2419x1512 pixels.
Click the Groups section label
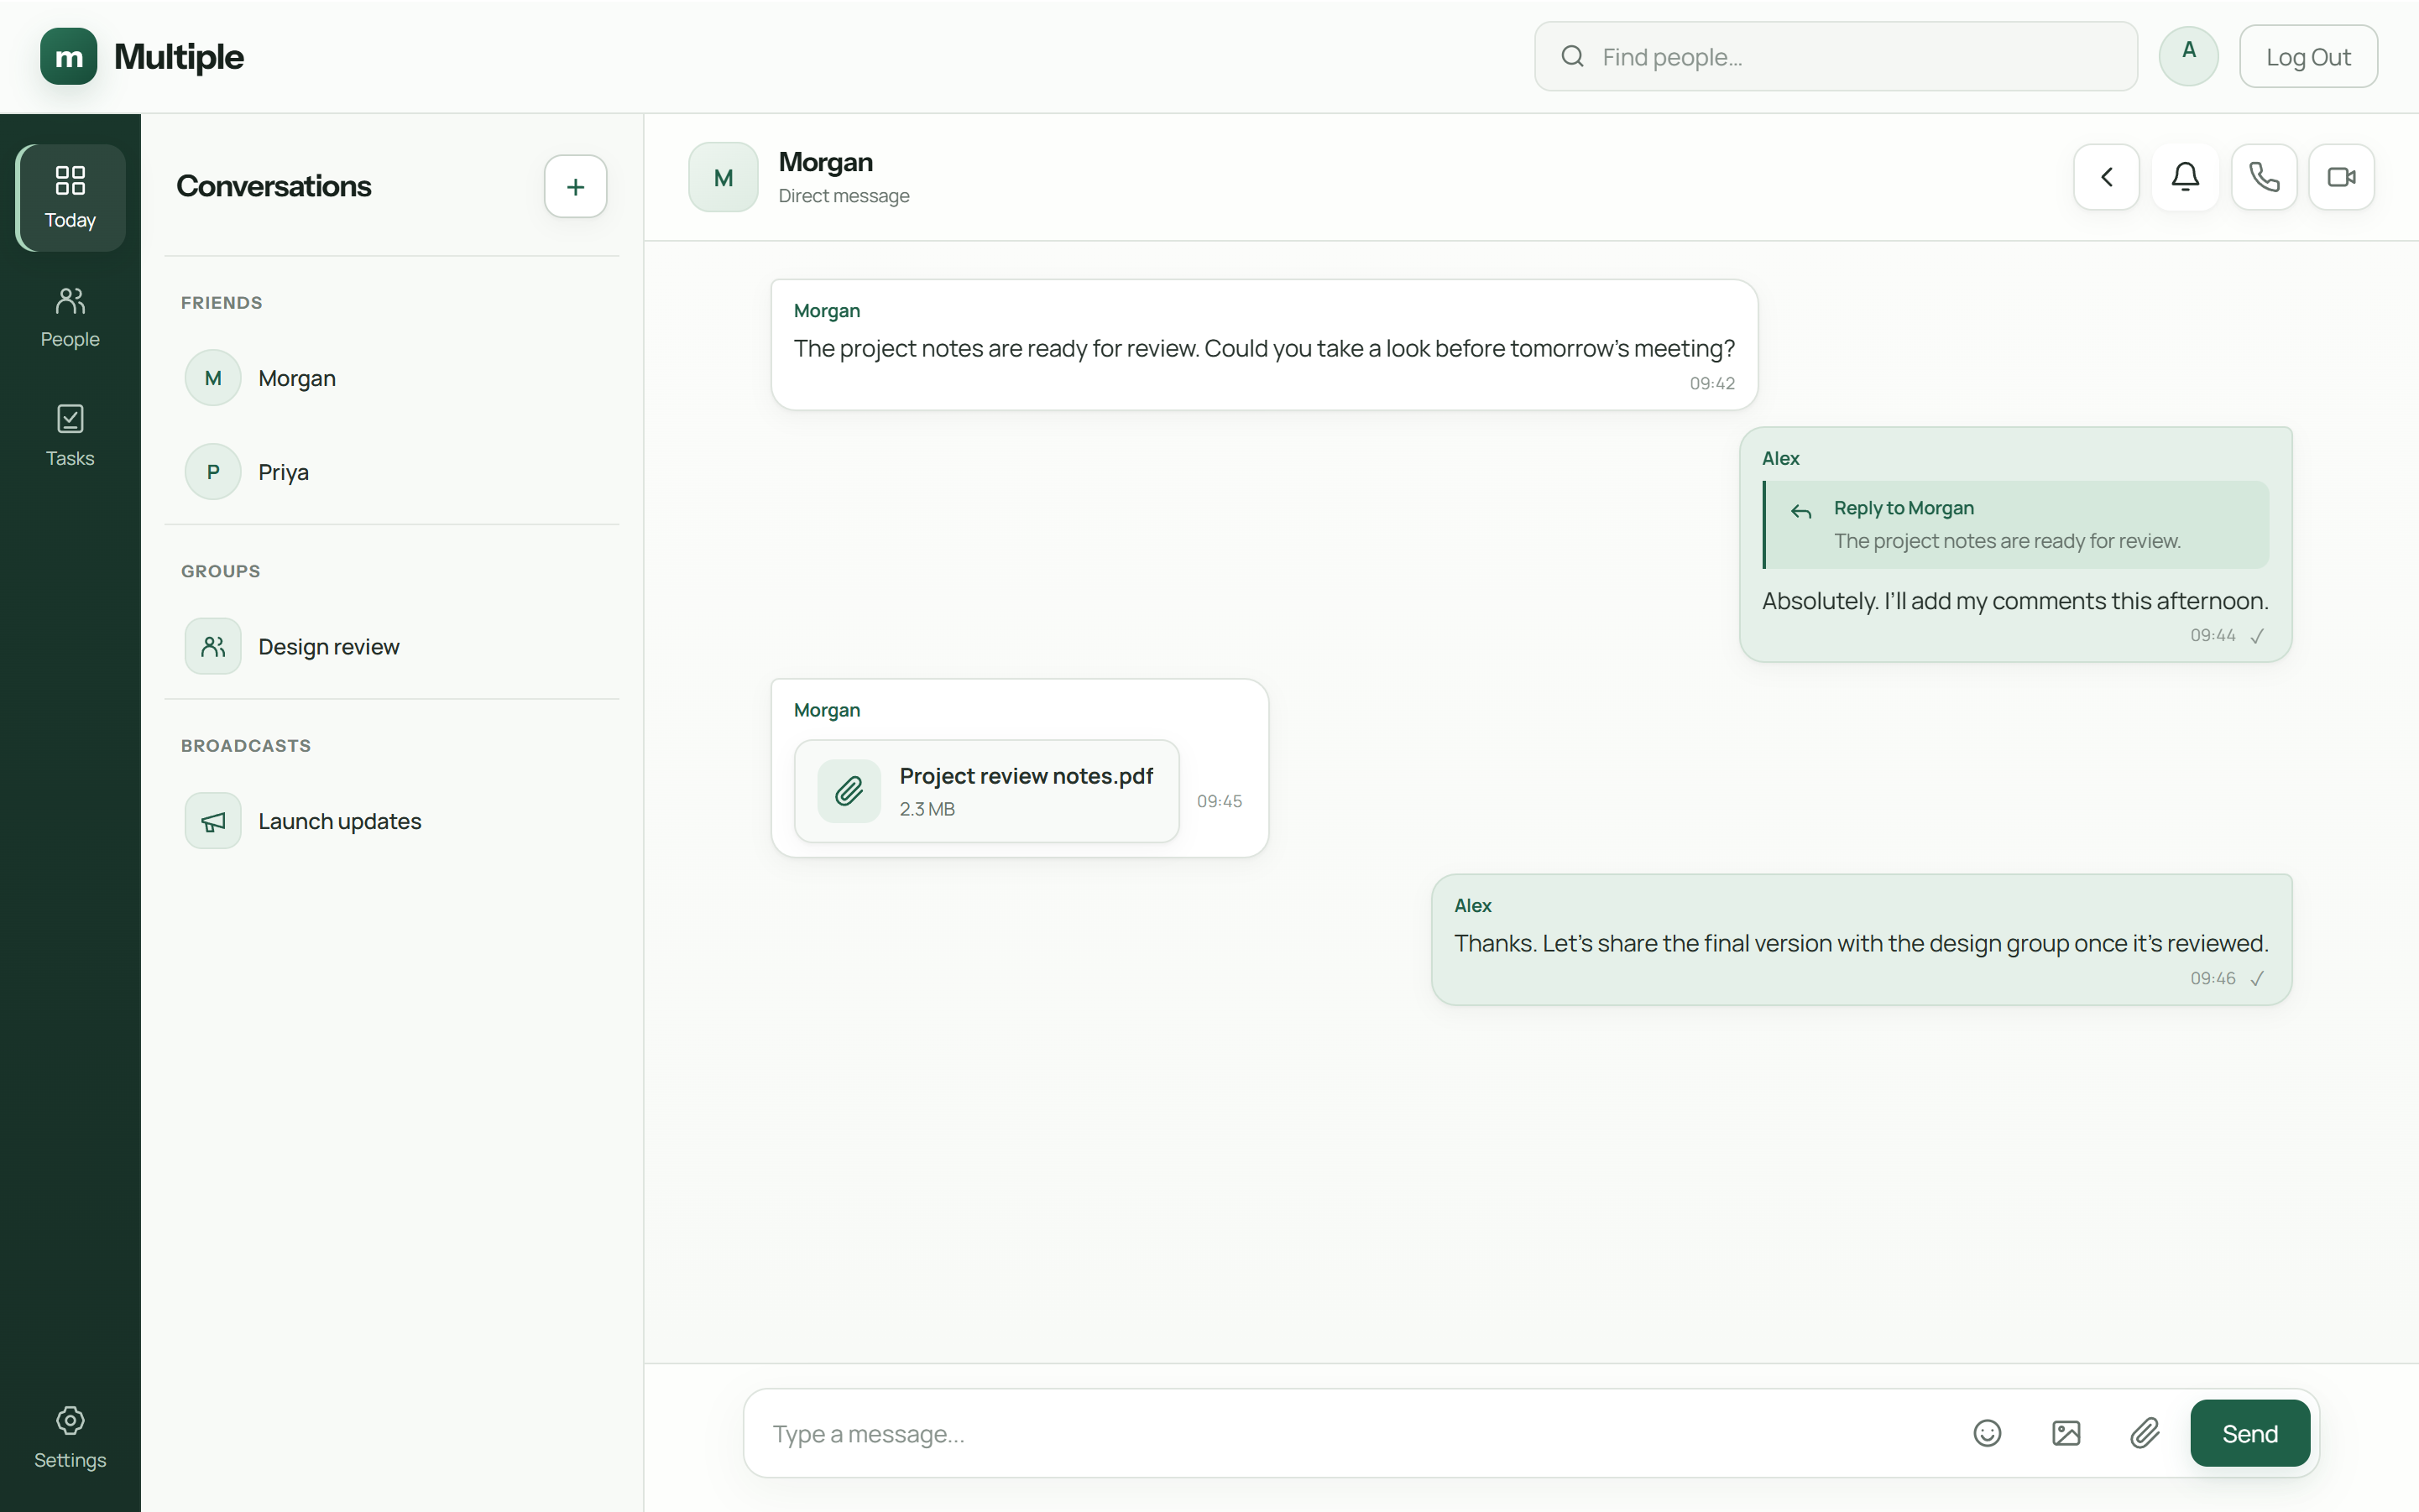(220, 571)
